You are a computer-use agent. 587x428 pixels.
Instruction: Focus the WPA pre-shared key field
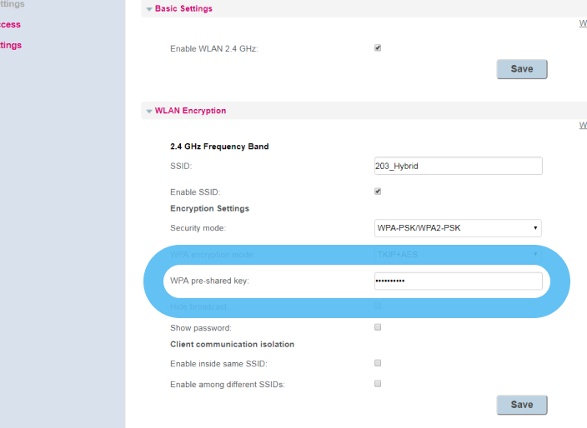tap(458, 281)
